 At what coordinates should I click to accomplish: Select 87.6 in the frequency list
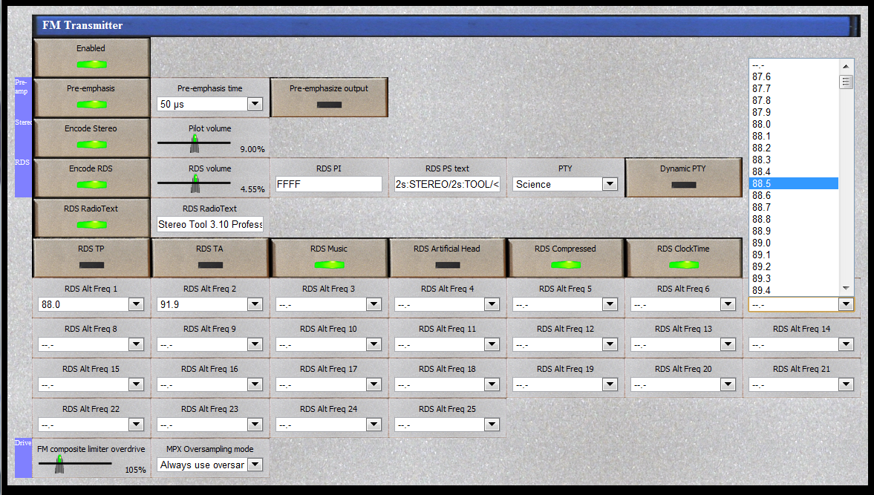click(x=794, y=77)
